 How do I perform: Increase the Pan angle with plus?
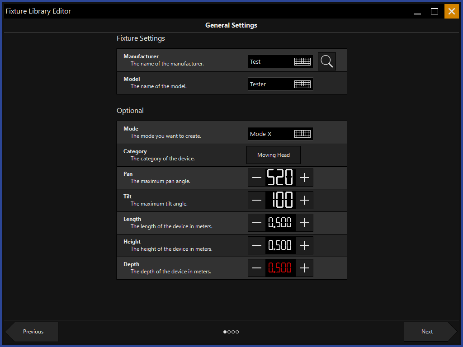304,178
